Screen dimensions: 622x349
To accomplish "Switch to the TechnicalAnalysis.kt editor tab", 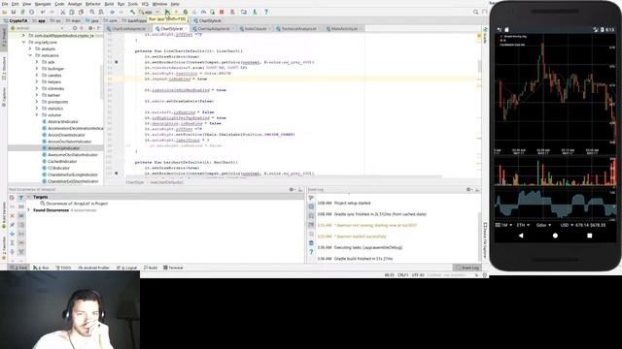I will pyautogui.click(x=298, y=29).
